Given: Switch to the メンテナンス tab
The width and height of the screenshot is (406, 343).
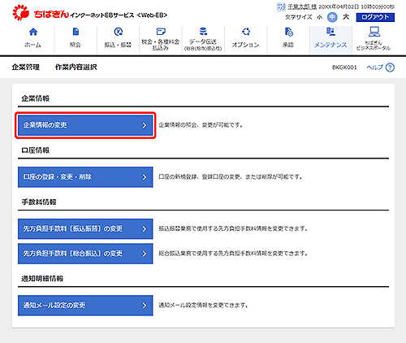Looking at the screenshot, I should pyautogui.click(x=330, y=40).
